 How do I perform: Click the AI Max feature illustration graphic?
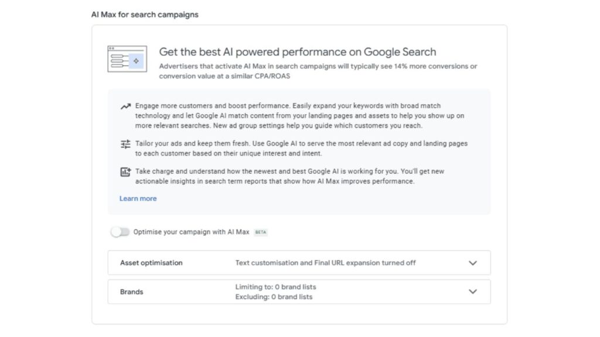(x=126, y=59)
